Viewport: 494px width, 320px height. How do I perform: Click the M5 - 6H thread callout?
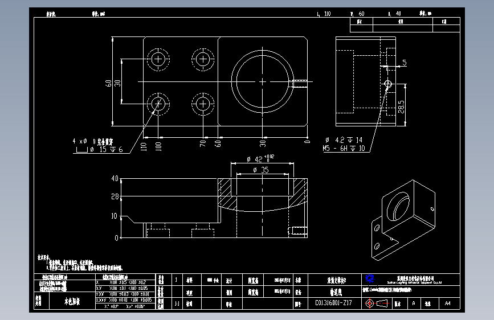coord(344,148)
